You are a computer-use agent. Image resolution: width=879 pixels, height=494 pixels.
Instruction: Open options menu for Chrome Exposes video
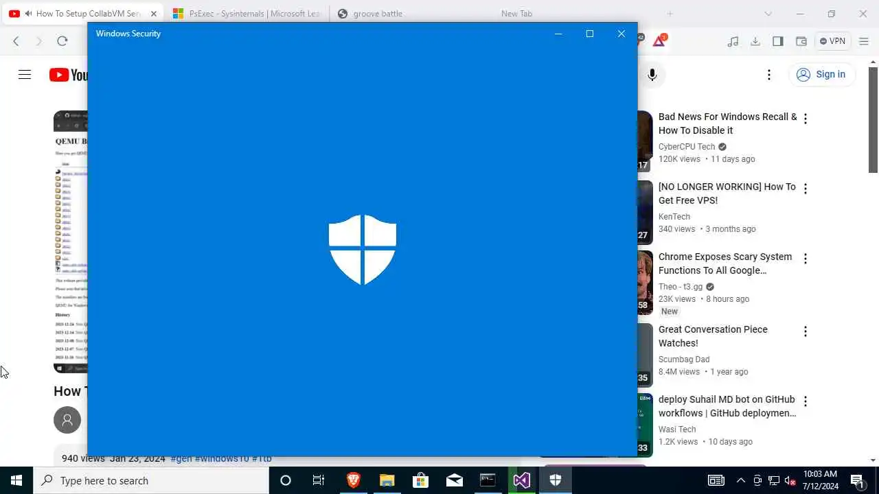click(x=806, y=259)
